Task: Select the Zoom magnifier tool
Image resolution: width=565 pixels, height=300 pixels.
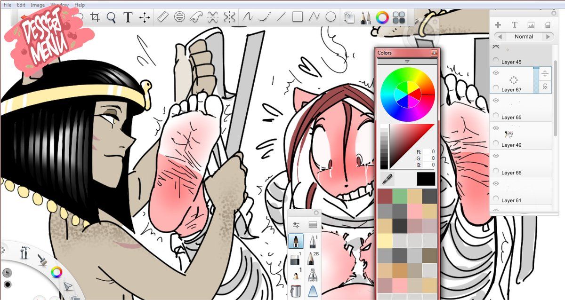Action: (111, 17)
